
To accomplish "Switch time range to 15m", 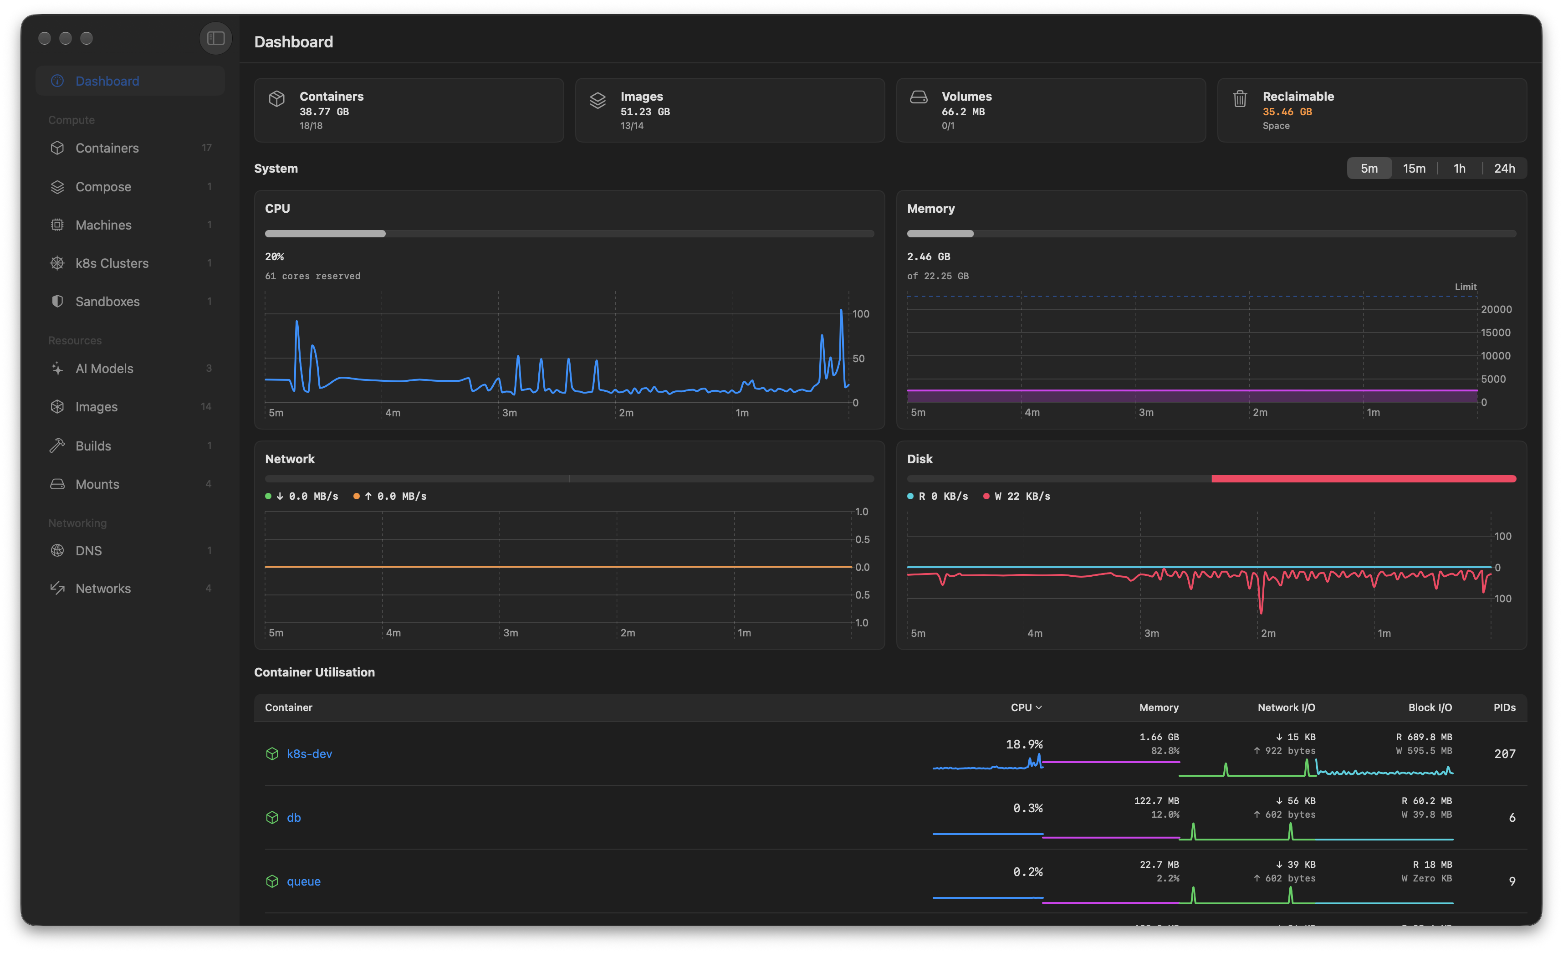I will click(x=1414, y=168).
